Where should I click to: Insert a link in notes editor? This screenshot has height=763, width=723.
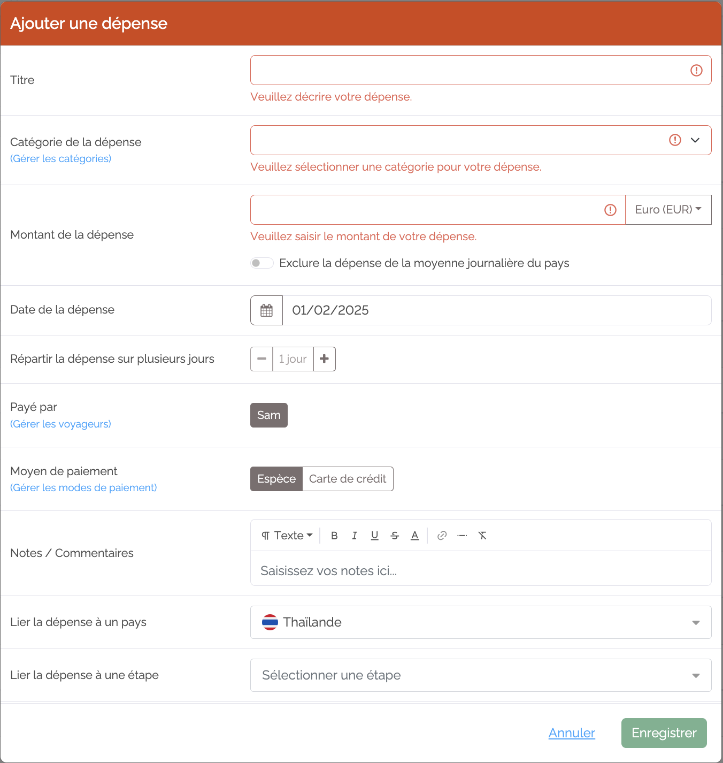pyautogui.click(x=442, y=536)
